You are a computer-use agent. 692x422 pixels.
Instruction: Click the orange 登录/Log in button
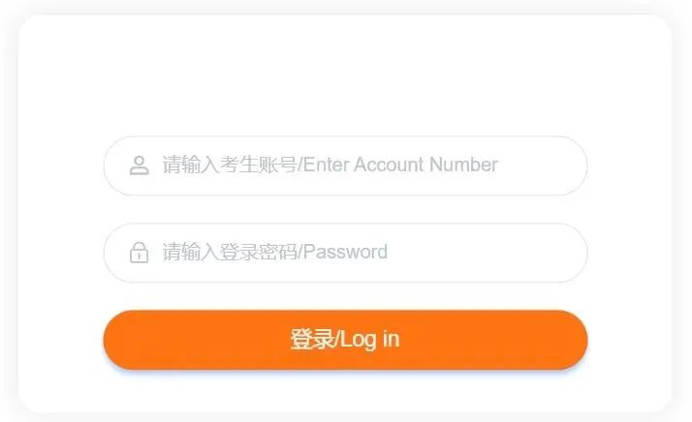(346, 340)
